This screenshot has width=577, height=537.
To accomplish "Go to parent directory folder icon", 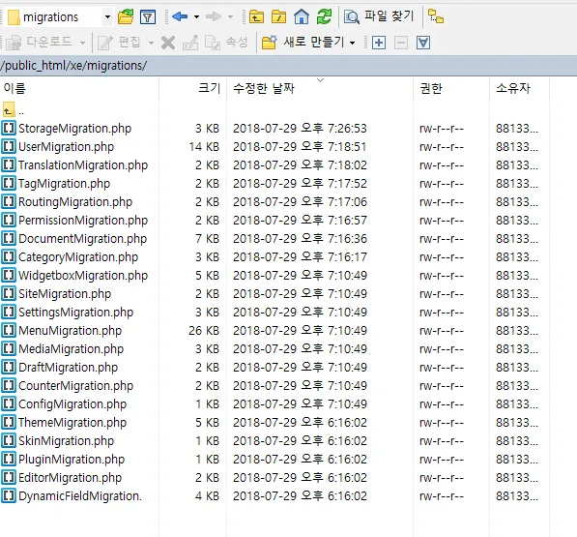I will [x=256, y=17].
